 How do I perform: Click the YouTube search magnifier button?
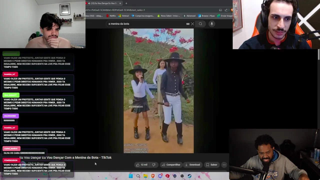pyautogui.click(x=200, y=24)
